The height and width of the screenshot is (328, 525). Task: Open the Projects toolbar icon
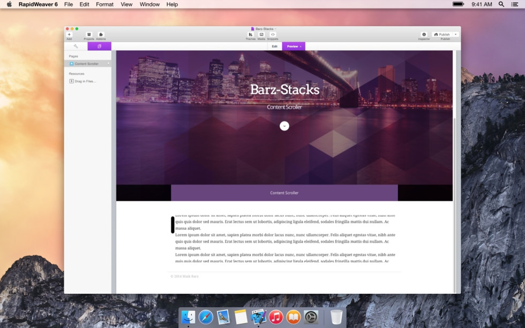pyautogui.click(x=89, y=34)
